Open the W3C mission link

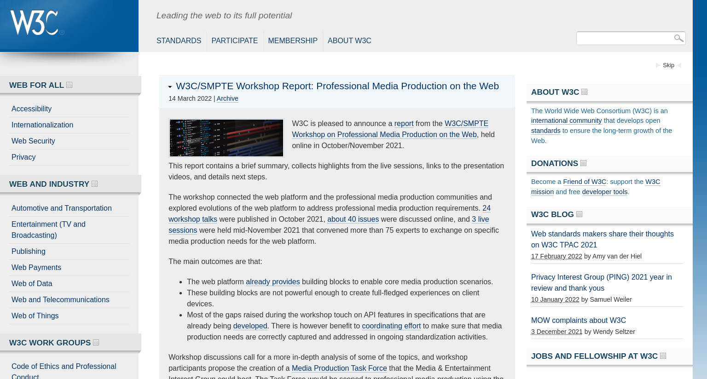tap(596, 187)
